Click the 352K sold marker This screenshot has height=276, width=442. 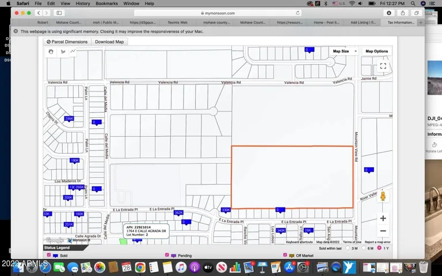pos(179,213)
